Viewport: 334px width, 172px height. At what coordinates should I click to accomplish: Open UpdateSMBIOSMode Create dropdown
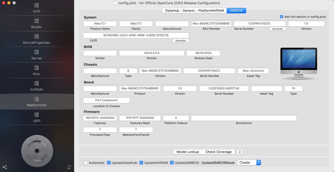point(249,162)
